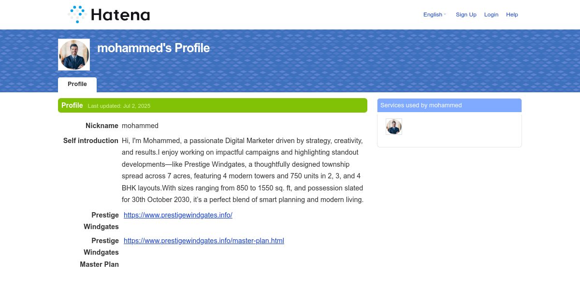Click the Self introduction paragraph text

tap(243, 170)
